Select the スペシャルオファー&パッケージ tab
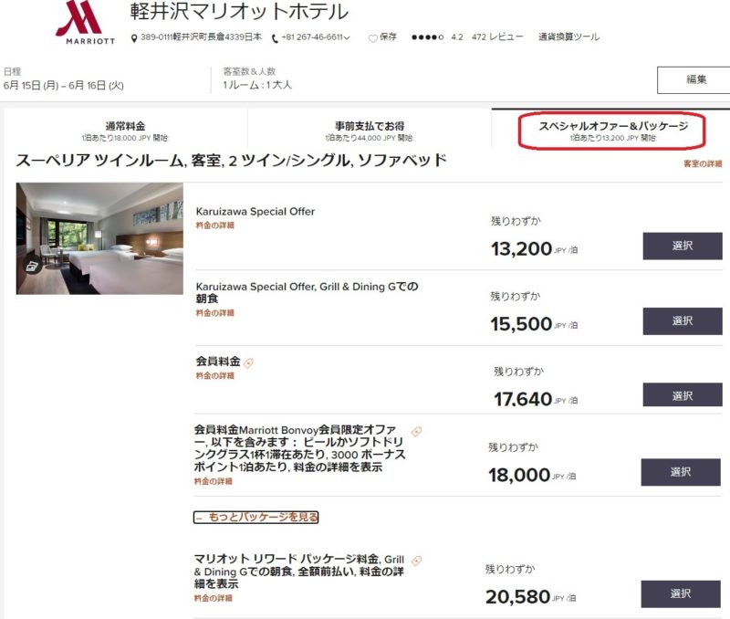The height and width of the screenshot is (619, 730). [x=612, y=131]
